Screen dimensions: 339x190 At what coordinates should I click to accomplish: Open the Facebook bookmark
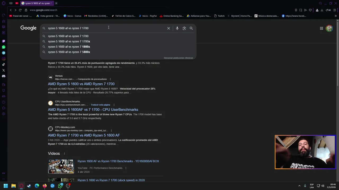(294, 16)
